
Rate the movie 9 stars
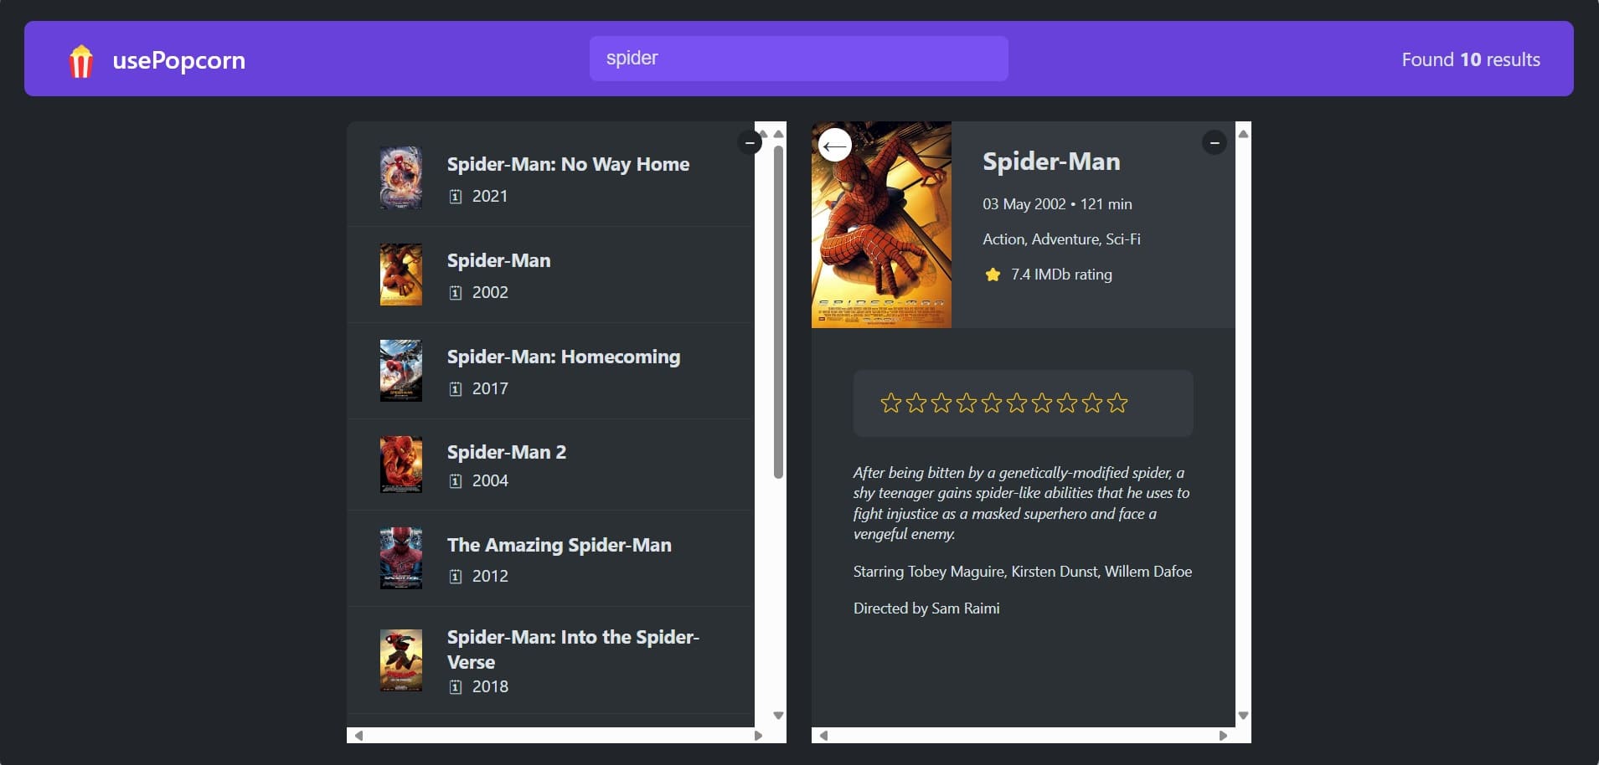(1092, 403)
